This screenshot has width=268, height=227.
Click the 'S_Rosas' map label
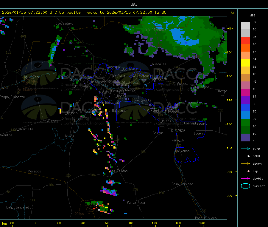point(120,96)
